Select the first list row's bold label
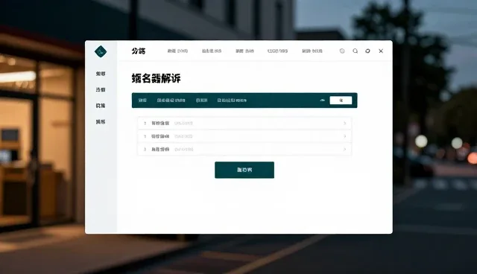 click(160, 124)
